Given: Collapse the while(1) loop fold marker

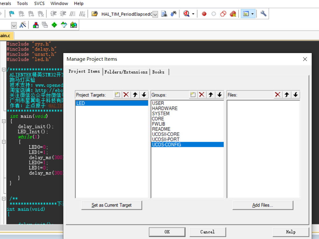Looking at the screenshot, I should click(4, 142).
